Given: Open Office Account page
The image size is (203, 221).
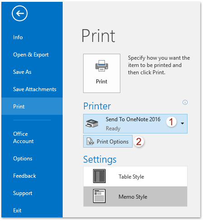Looking at the screenshot, I should 24,138.
